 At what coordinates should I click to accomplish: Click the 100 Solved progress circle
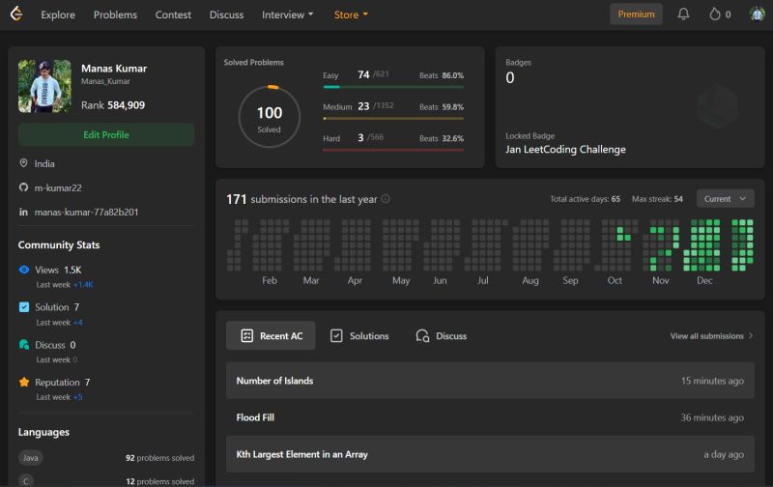point(270,117)
